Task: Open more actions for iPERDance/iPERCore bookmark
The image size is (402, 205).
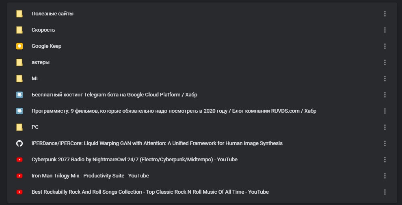Action: pos(385,143)
